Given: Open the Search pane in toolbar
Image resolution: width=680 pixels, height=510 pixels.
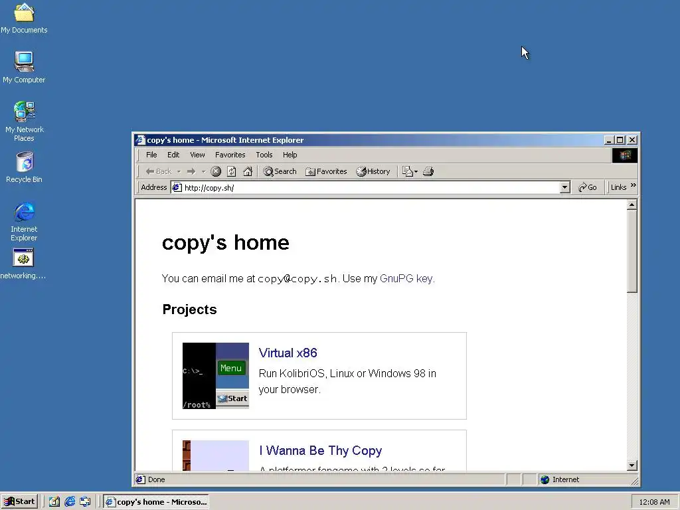Looking at the screenshot, I should tap(280, 171).
